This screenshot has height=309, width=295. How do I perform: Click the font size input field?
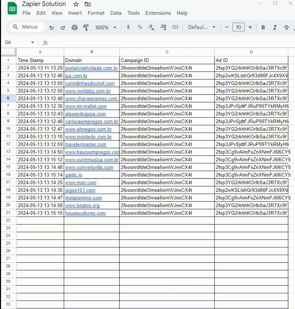[238, 27]
